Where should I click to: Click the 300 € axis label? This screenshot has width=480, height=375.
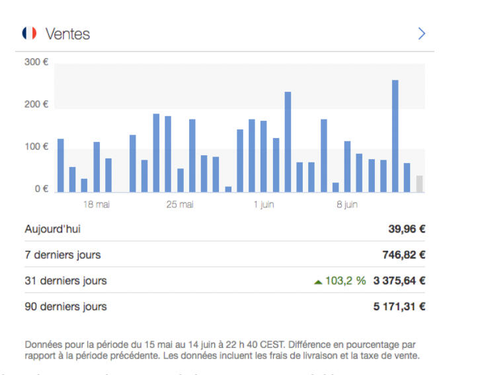coord(36,62)
